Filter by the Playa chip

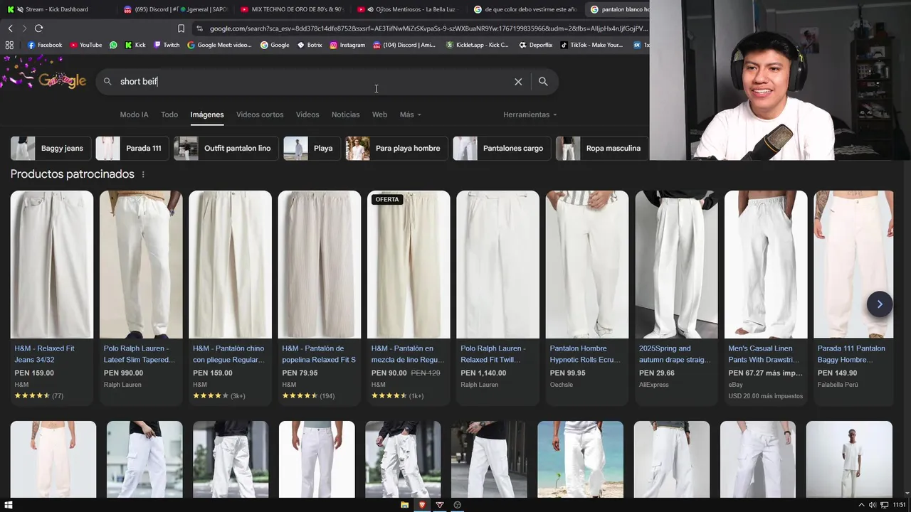pyautogui.click(x=312, y=149)
